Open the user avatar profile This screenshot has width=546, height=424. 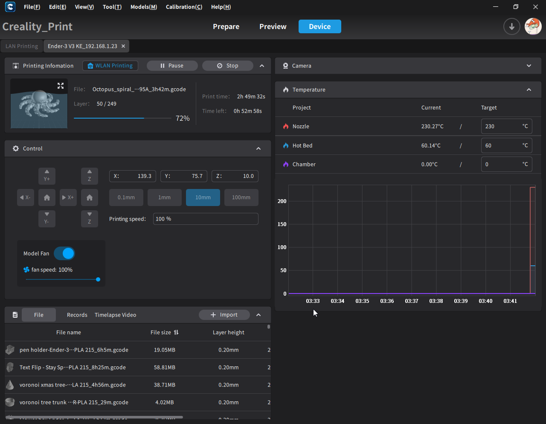[x=533, y=26]
